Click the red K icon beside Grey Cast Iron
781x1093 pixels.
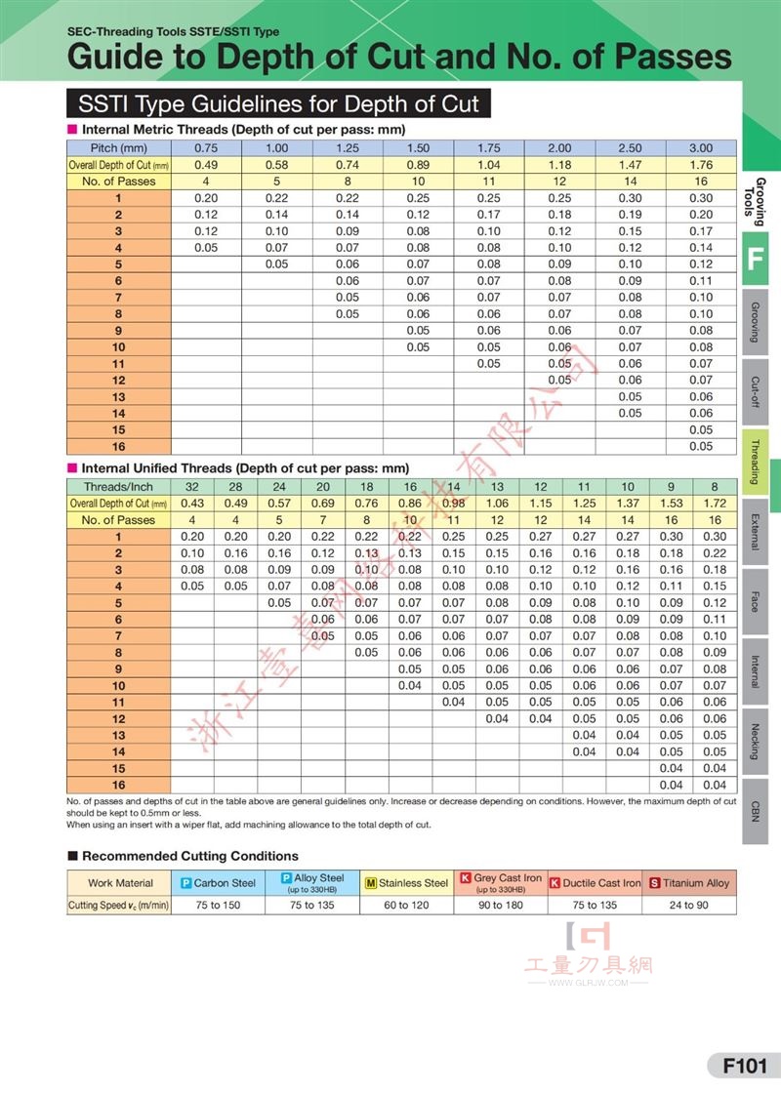click(467, 878)
